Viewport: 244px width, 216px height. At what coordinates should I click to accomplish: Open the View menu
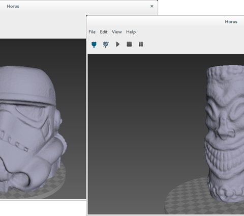coord(117,32)
